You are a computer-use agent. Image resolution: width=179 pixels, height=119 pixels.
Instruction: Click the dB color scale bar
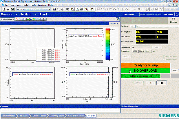tap(108, 44)
